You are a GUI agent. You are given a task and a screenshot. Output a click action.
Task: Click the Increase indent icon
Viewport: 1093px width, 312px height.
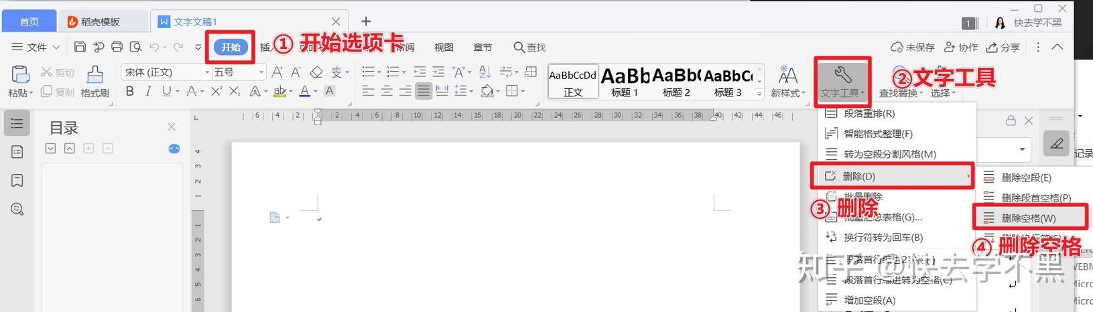[x=438, y=72]
